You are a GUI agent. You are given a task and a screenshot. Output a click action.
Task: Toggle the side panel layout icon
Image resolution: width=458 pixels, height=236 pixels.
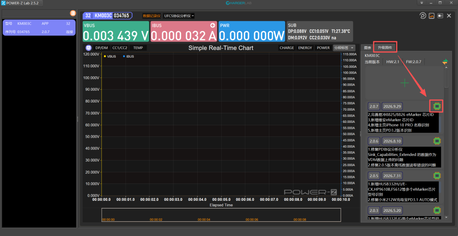click(440, 16)
